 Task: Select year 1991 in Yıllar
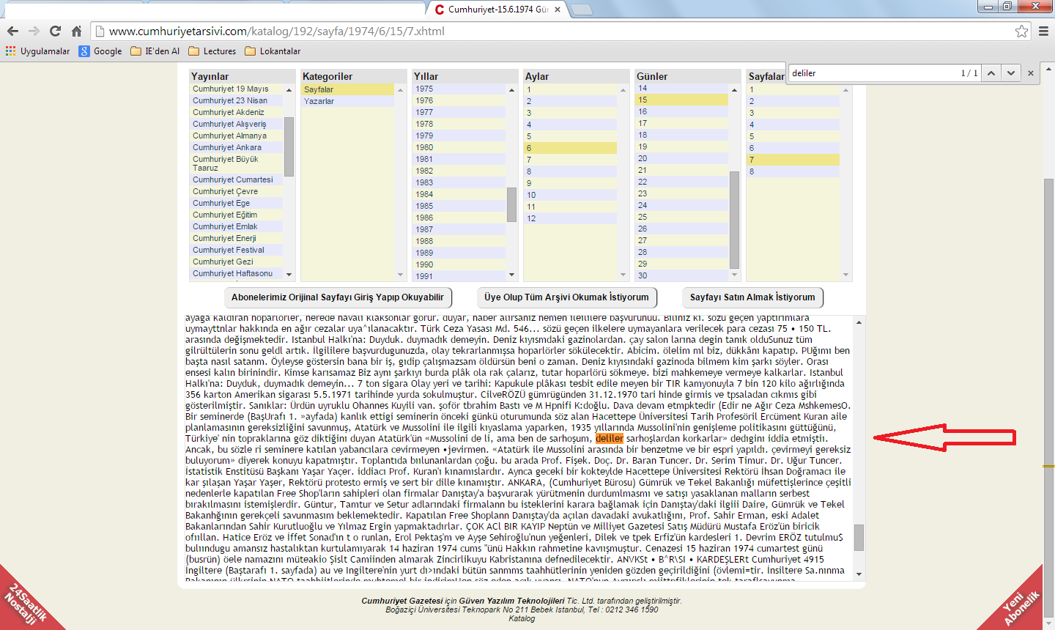[459, 276]
